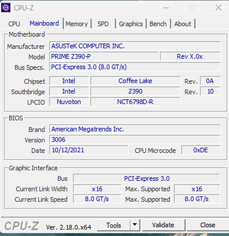Click the Chipset vendor Intel field
This screenshot has width=229, height=236.
point(69,81)
